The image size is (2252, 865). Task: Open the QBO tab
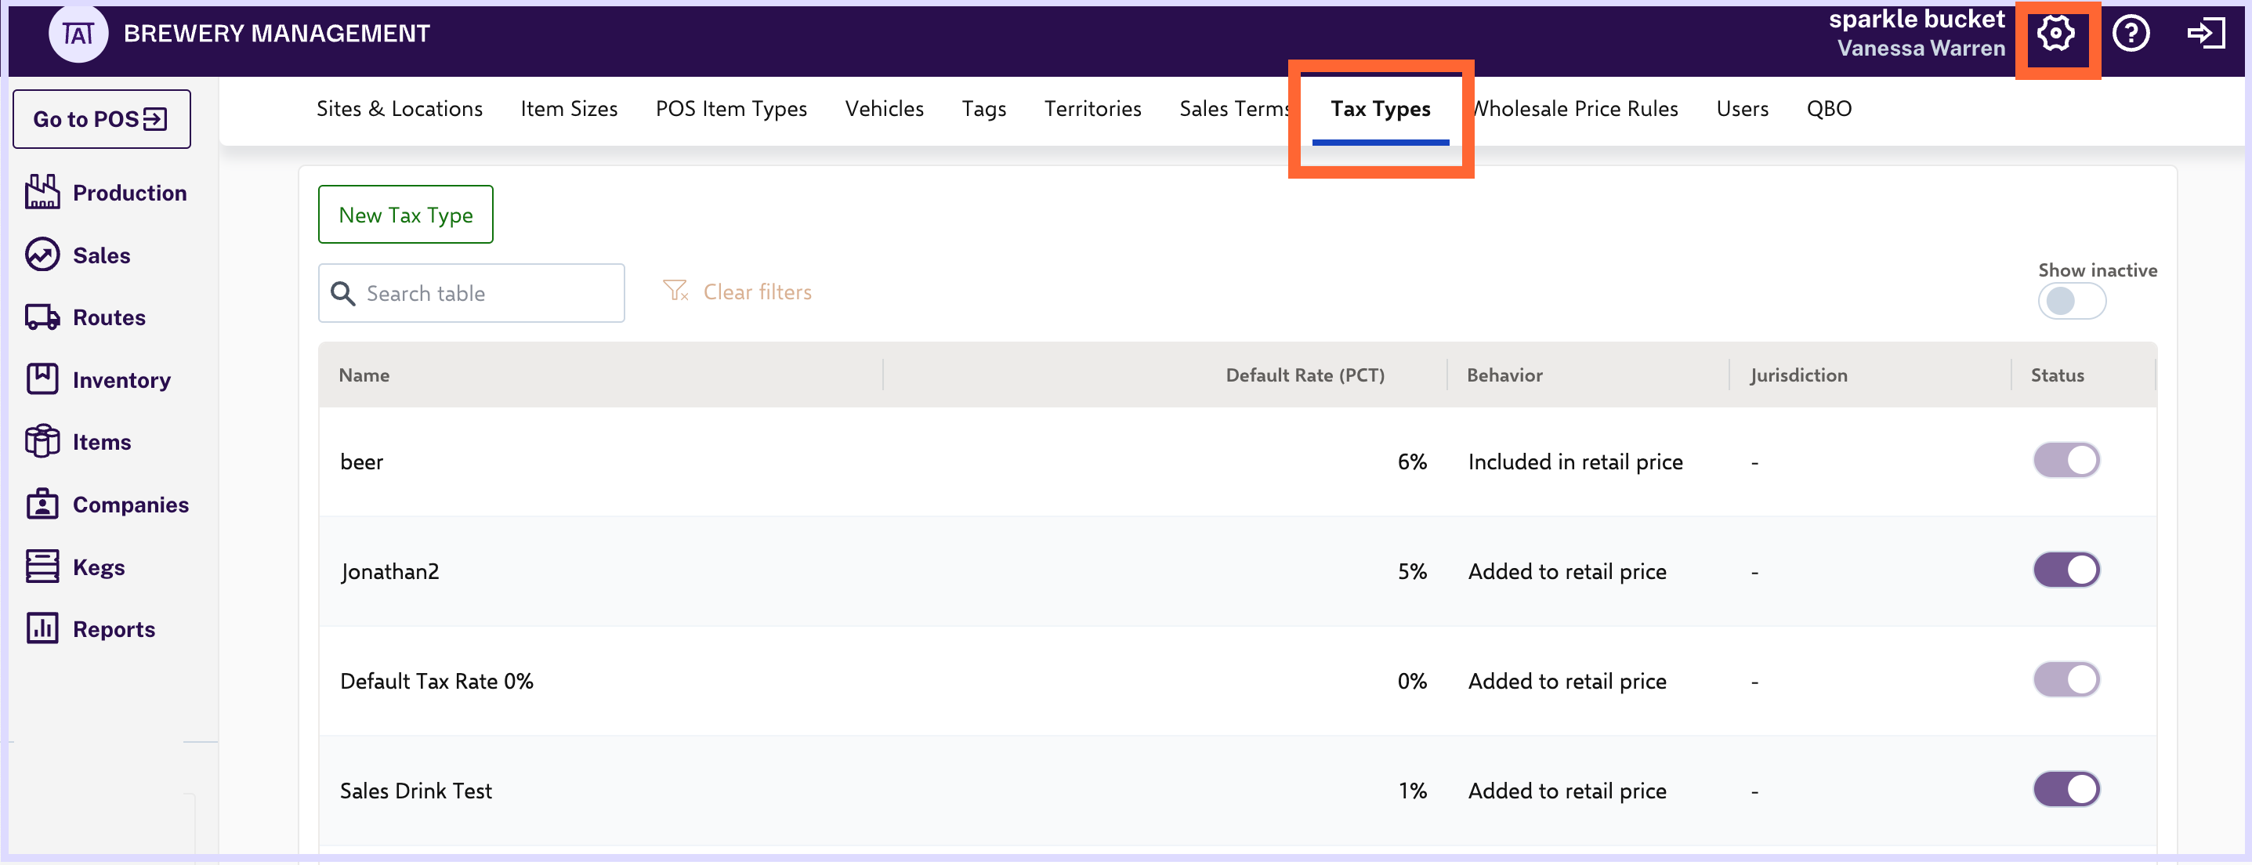click(x=1829, y=109)
